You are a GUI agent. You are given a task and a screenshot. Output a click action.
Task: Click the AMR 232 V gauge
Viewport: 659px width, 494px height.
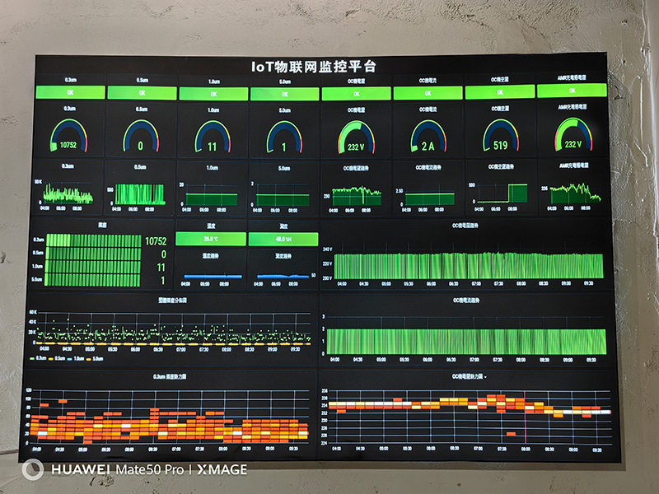tap(573, 135)
